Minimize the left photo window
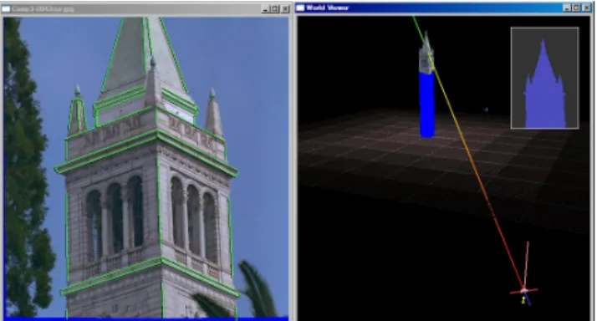Screen dimensions: 597x321 click(x=266, y=8)
